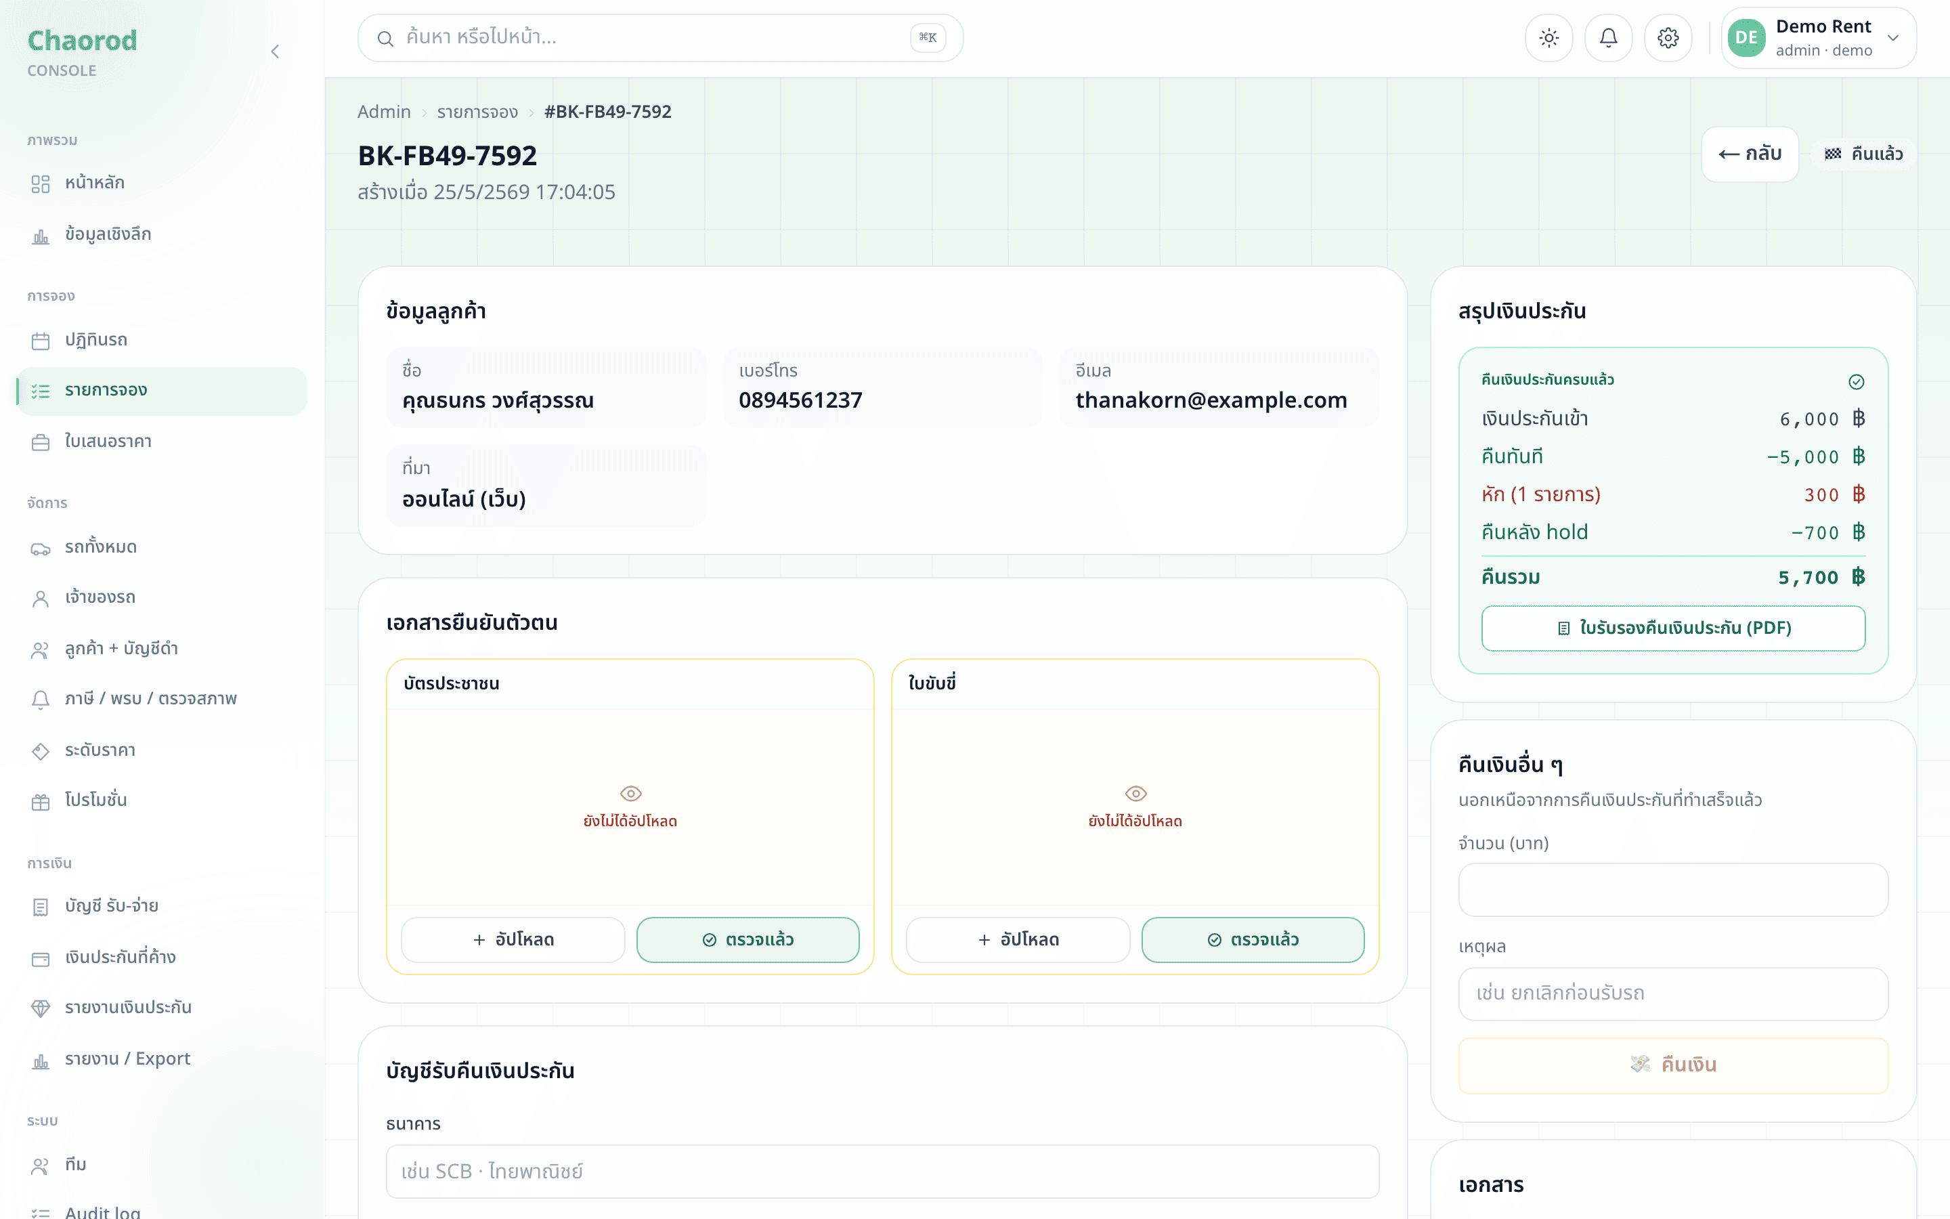This screenshot has height=1219, width=1950.
Task: Click the หัก (1 รายการ) deduction row
Action: pyautogui.click(x=1673, y=494)
